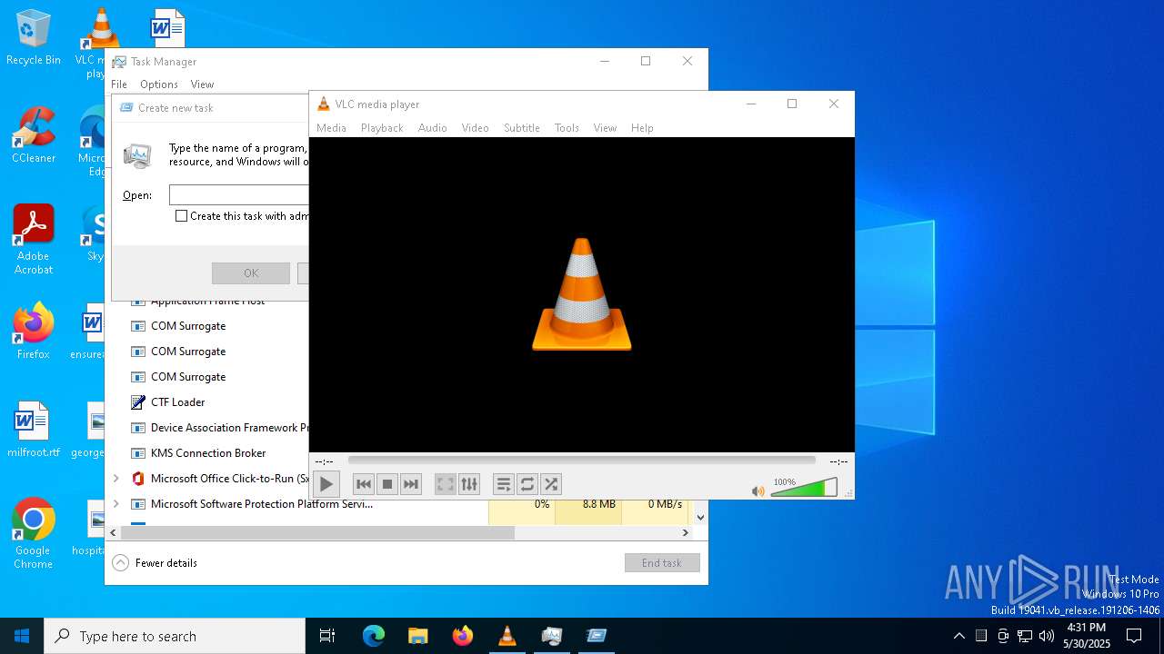
Task: Open tray network icon
Action: [1025, 636]
